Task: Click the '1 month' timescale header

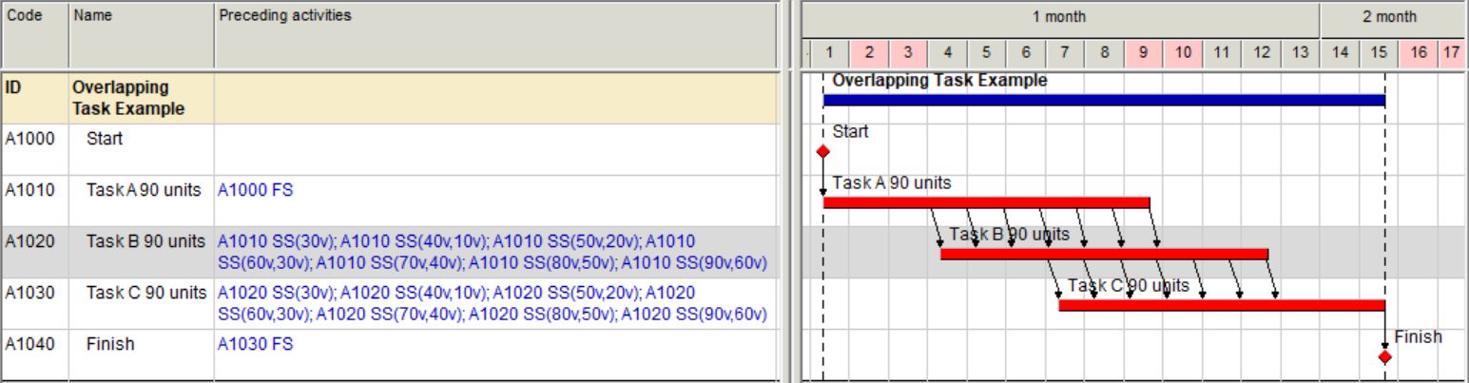Action: pos(1059,17)
